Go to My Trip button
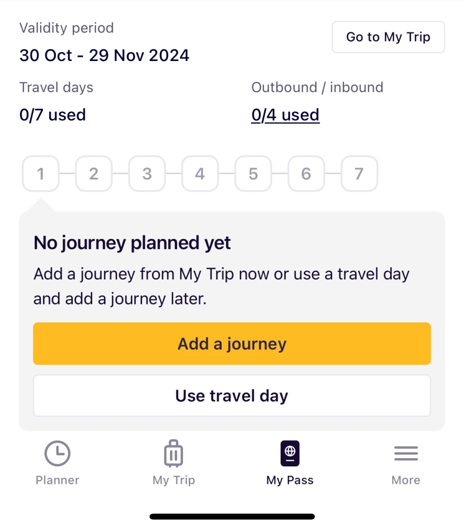Screen dimensions: 464x529 point(388,37)
